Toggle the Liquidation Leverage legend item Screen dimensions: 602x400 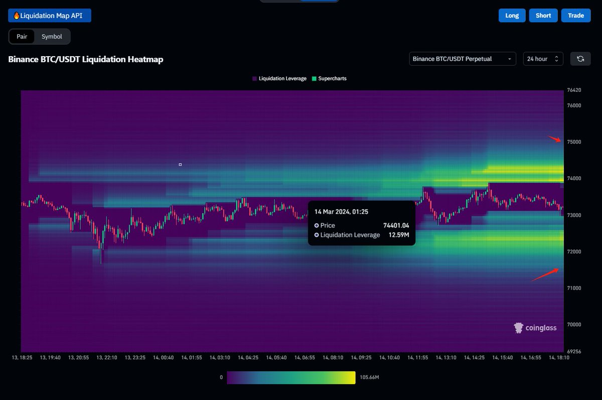coord(279,79)
